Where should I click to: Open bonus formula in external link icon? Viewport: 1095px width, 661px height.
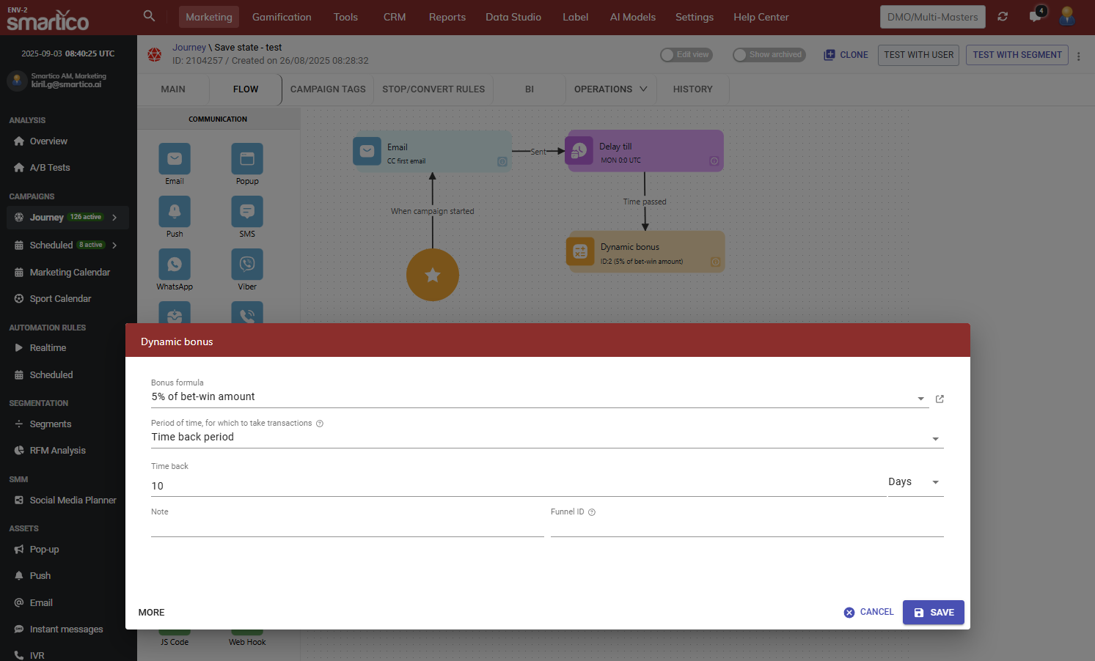[x=940, y=399]
